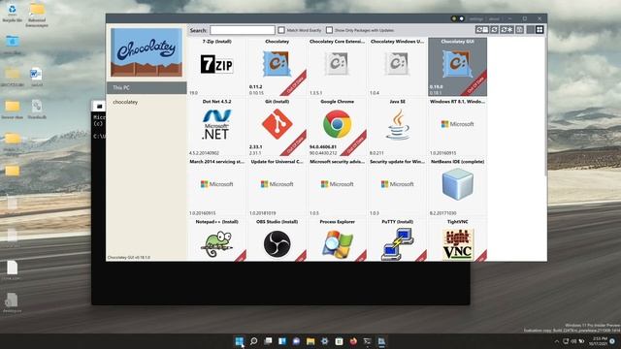
Task: Open settings from the title bar
Action: 476,19
